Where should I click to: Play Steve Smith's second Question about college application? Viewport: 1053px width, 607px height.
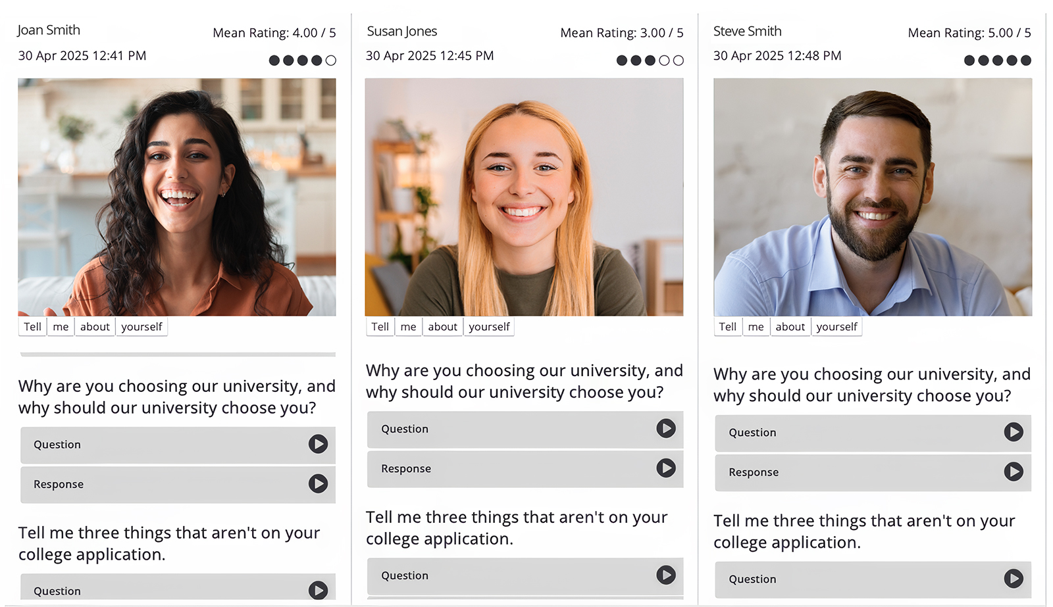tap(1013, 578)
